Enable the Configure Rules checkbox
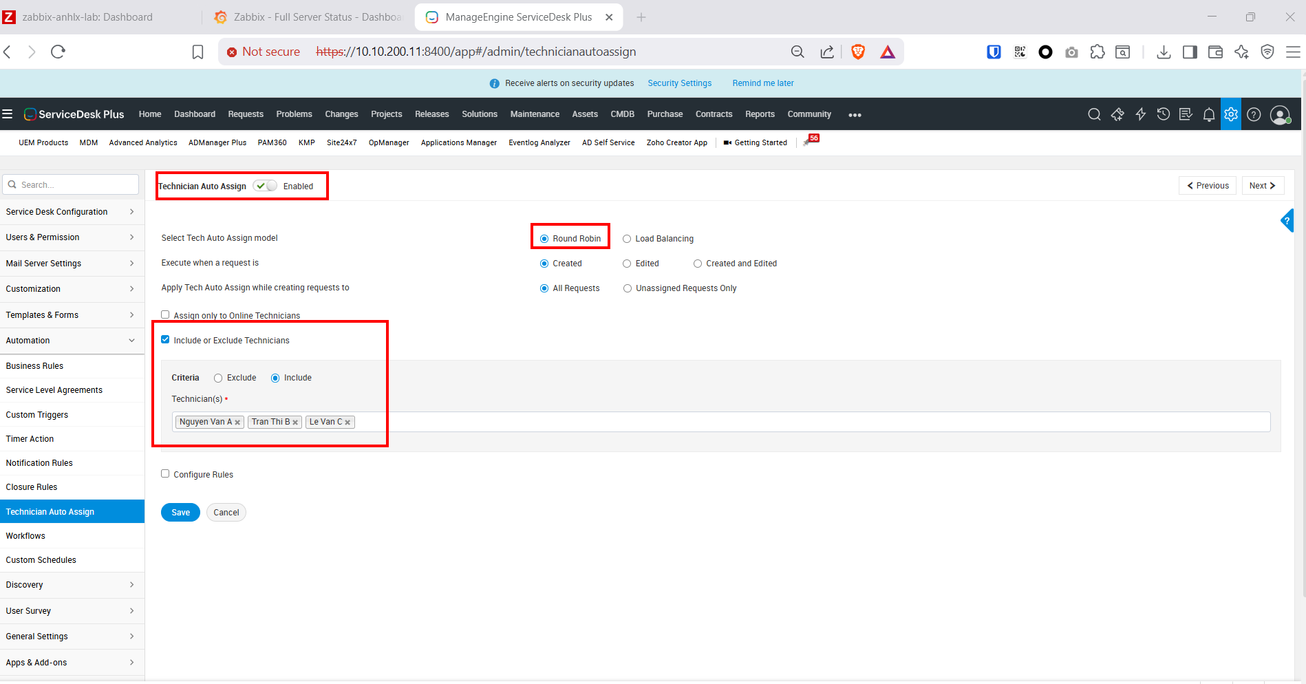Image resolution: width=1306 pixels, height=684 pixels. point(165,473)
